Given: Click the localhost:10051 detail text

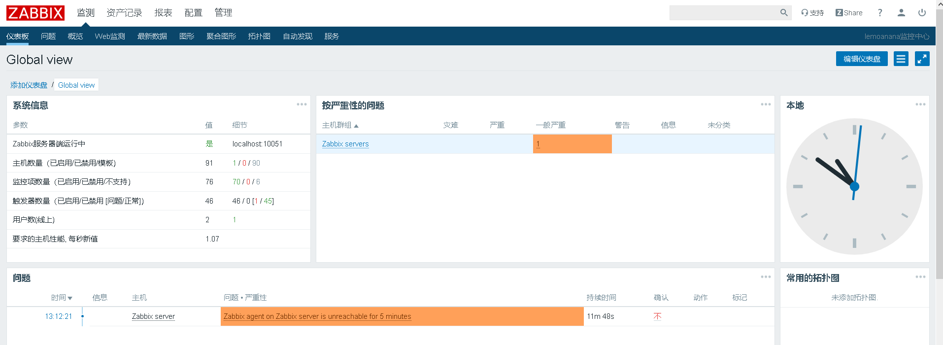Looking at the screenshot, I should point(257,144).
